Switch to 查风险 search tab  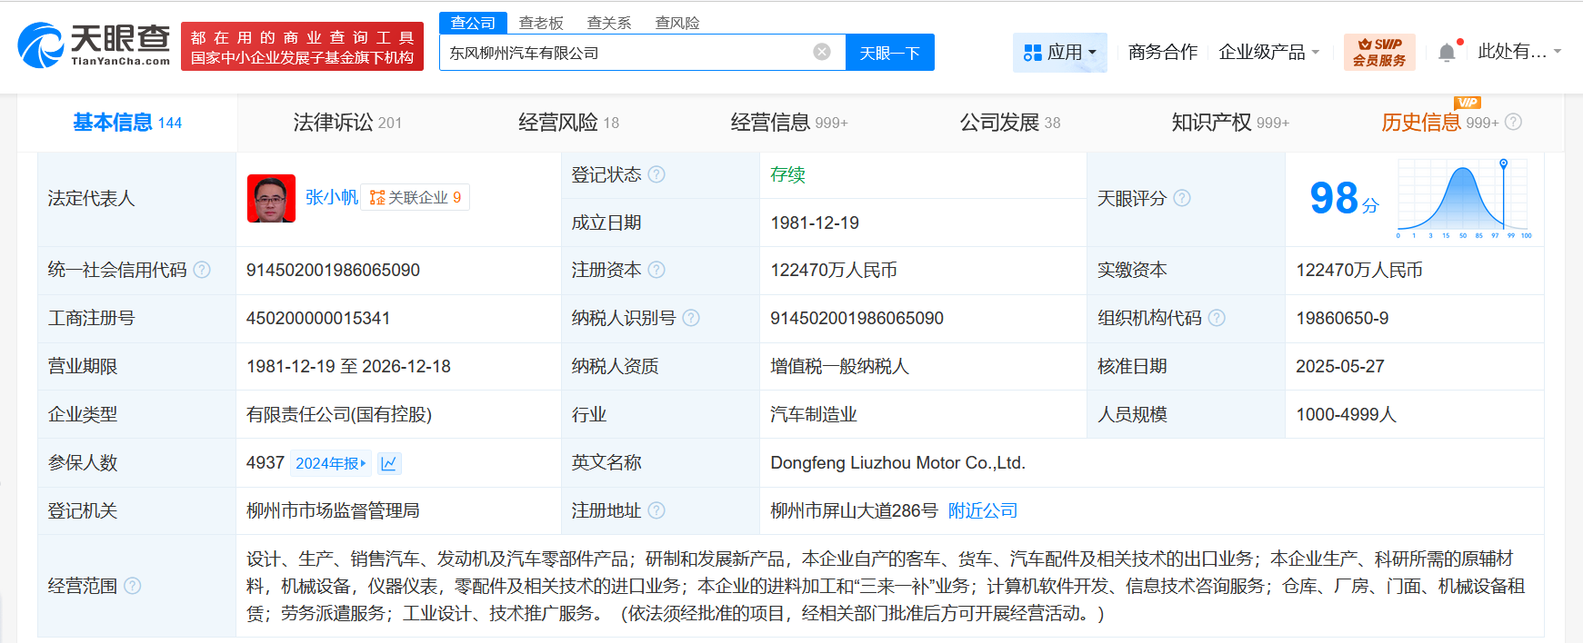677,23
